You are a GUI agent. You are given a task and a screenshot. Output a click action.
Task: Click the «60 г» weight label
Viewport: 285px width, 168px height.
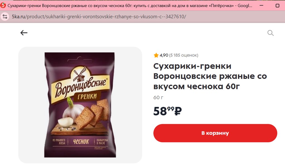click(x=158, y=98)
